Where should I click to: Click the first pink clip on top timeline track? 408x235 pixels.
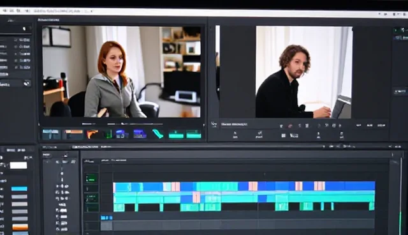(176, 186)
